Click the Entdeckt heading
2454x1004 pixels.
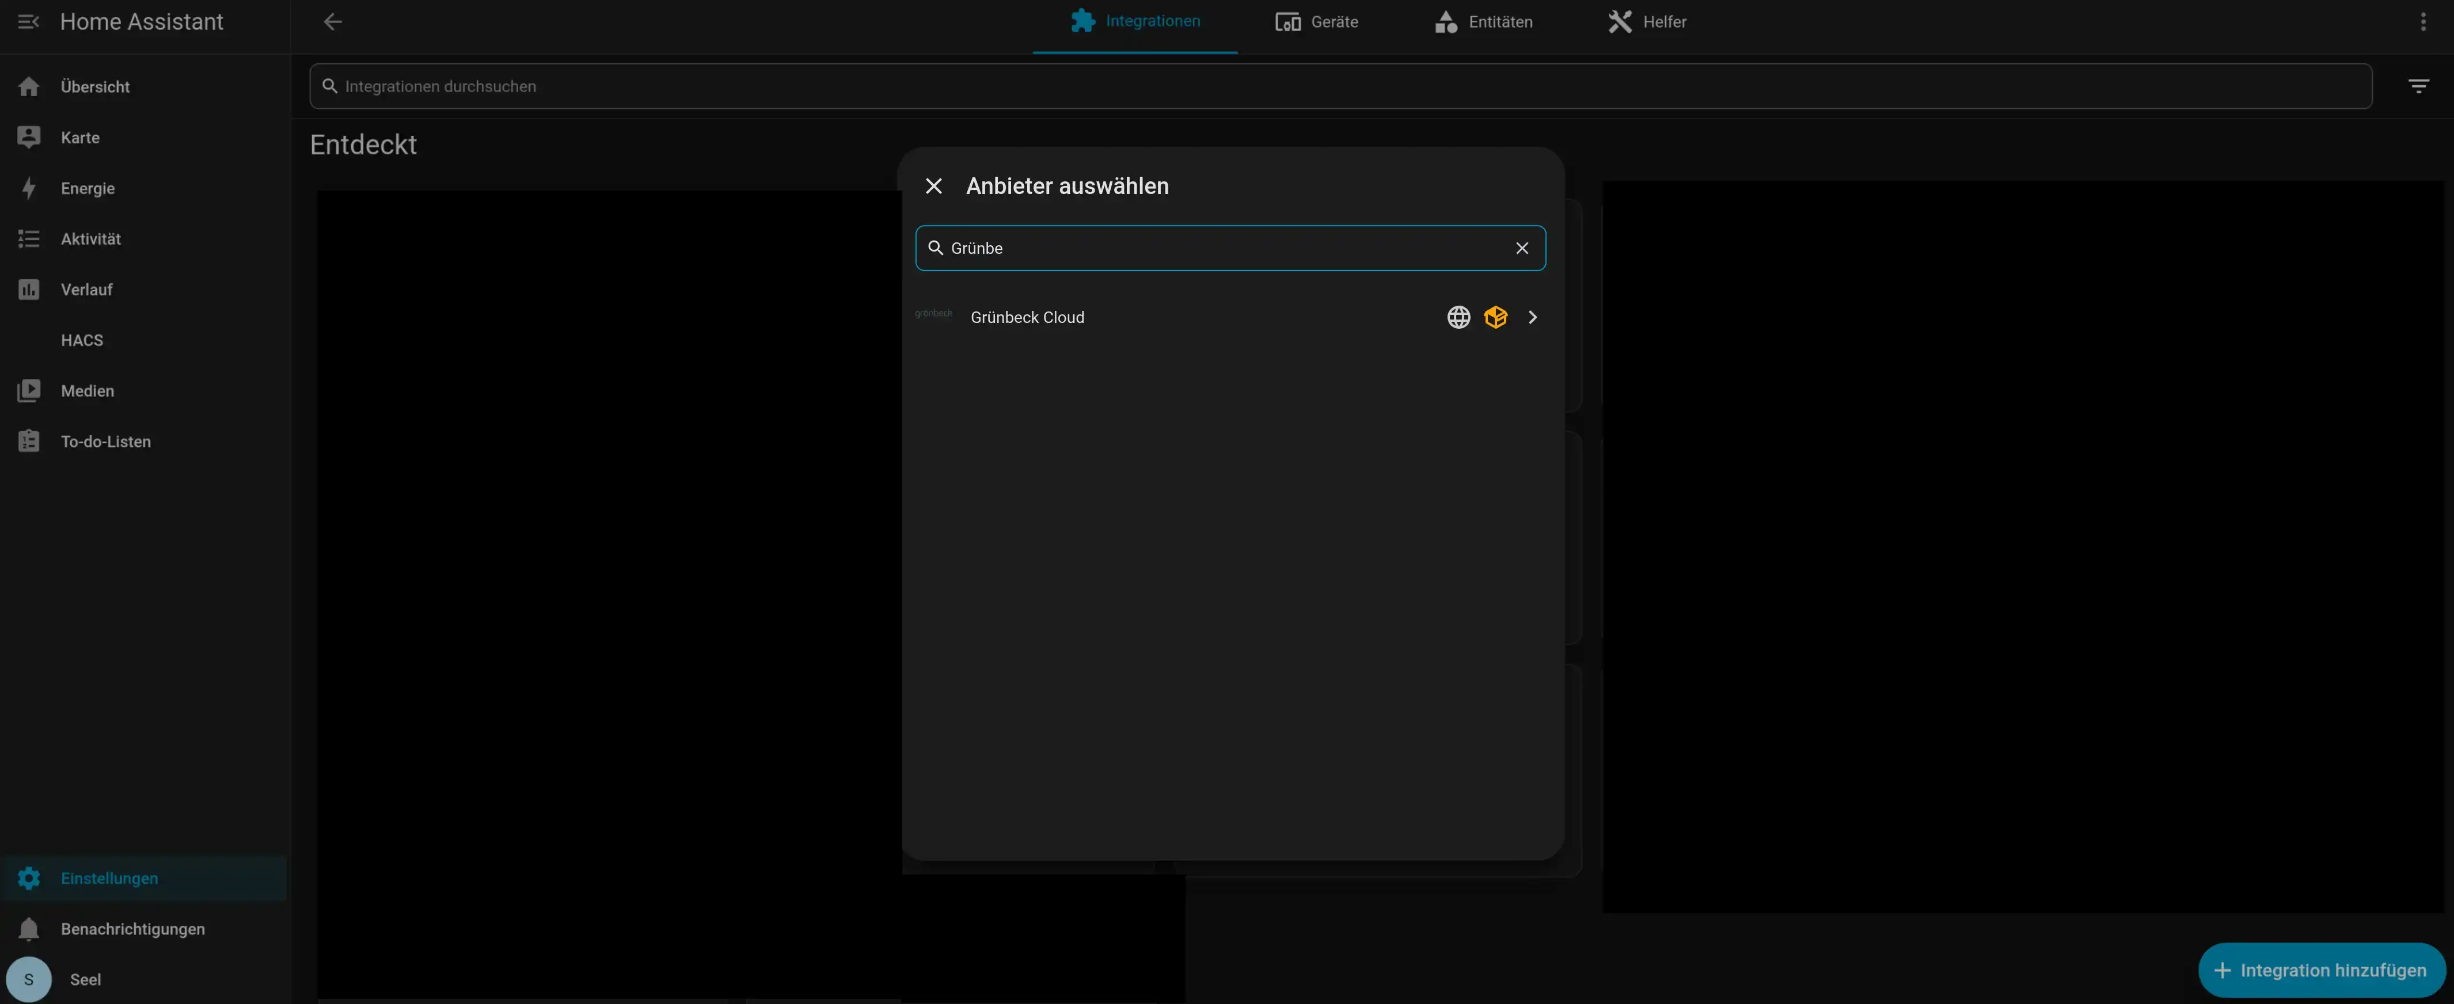click(363, 144)
